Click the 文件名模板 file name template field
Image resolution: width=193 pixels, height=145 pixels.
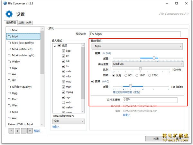(x=150, y=100)
